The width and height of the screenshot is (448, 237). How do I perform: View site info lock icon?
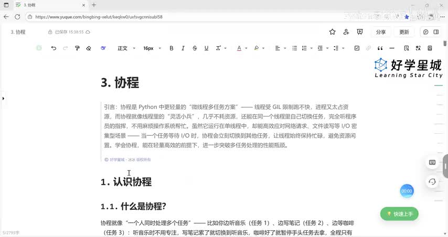pos(30,17)
